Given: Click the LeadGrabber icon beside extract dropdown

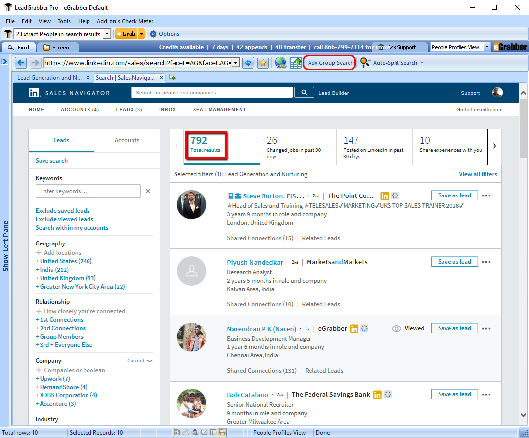Looking at the screenshot, I should click(x=8, y=34).
